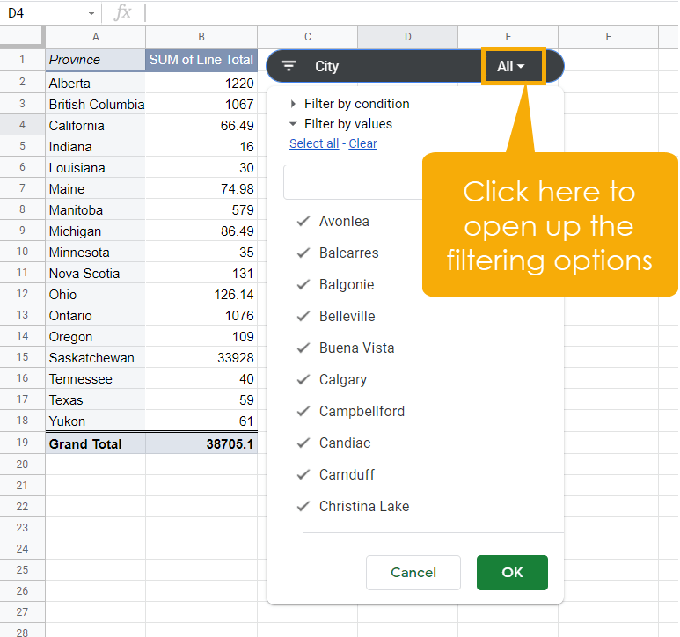
Task: Select the Maine cell
Action: pos(95,188)
